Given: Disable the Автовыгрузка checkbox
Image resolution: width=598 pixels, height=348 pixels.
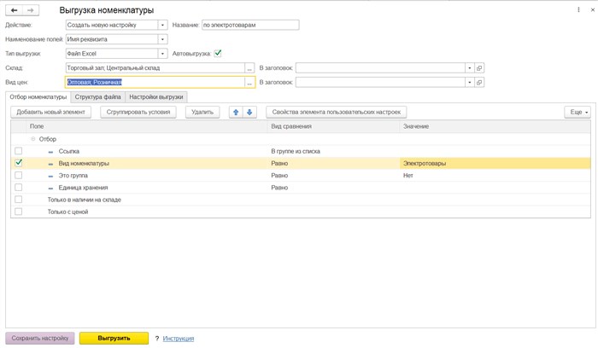Looking at the screenshot, I should pyautogui.click(x=218, y=54).
